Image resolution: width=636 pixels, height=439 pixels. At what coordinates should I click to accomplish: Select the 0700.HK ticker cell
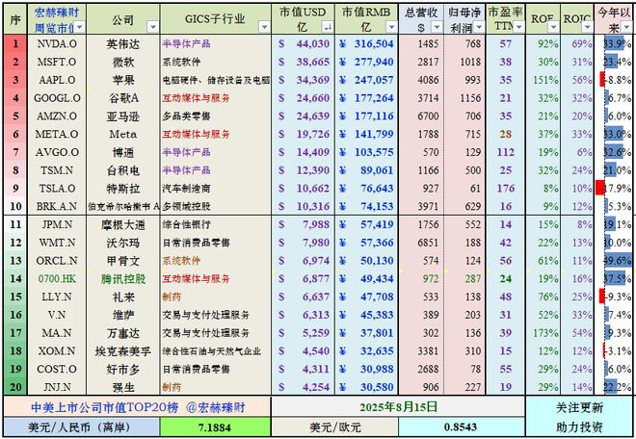tap(57, 279)
